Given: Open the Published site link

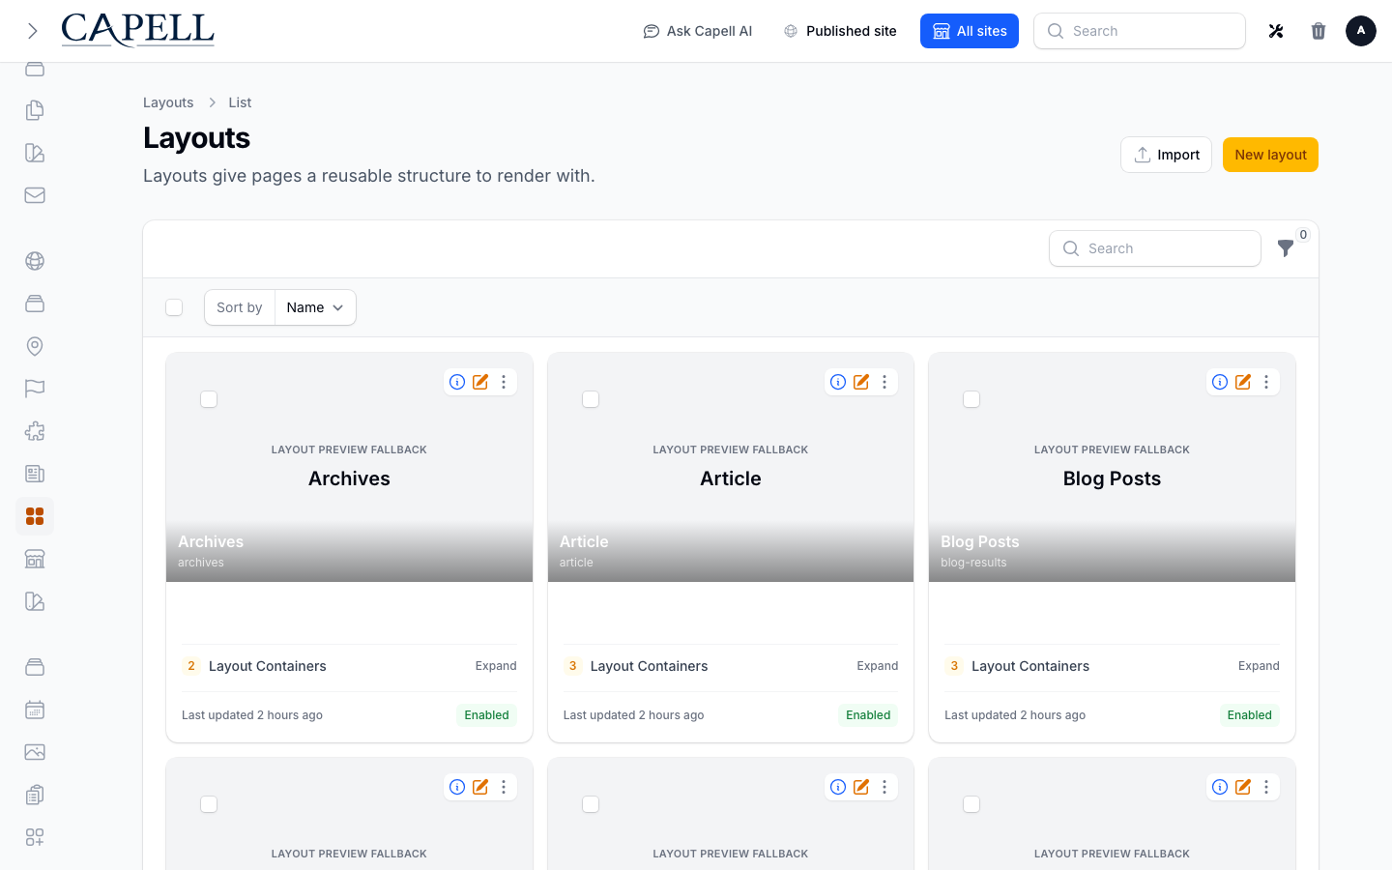Looking at the screenshot, I should [x=840, y=31].
